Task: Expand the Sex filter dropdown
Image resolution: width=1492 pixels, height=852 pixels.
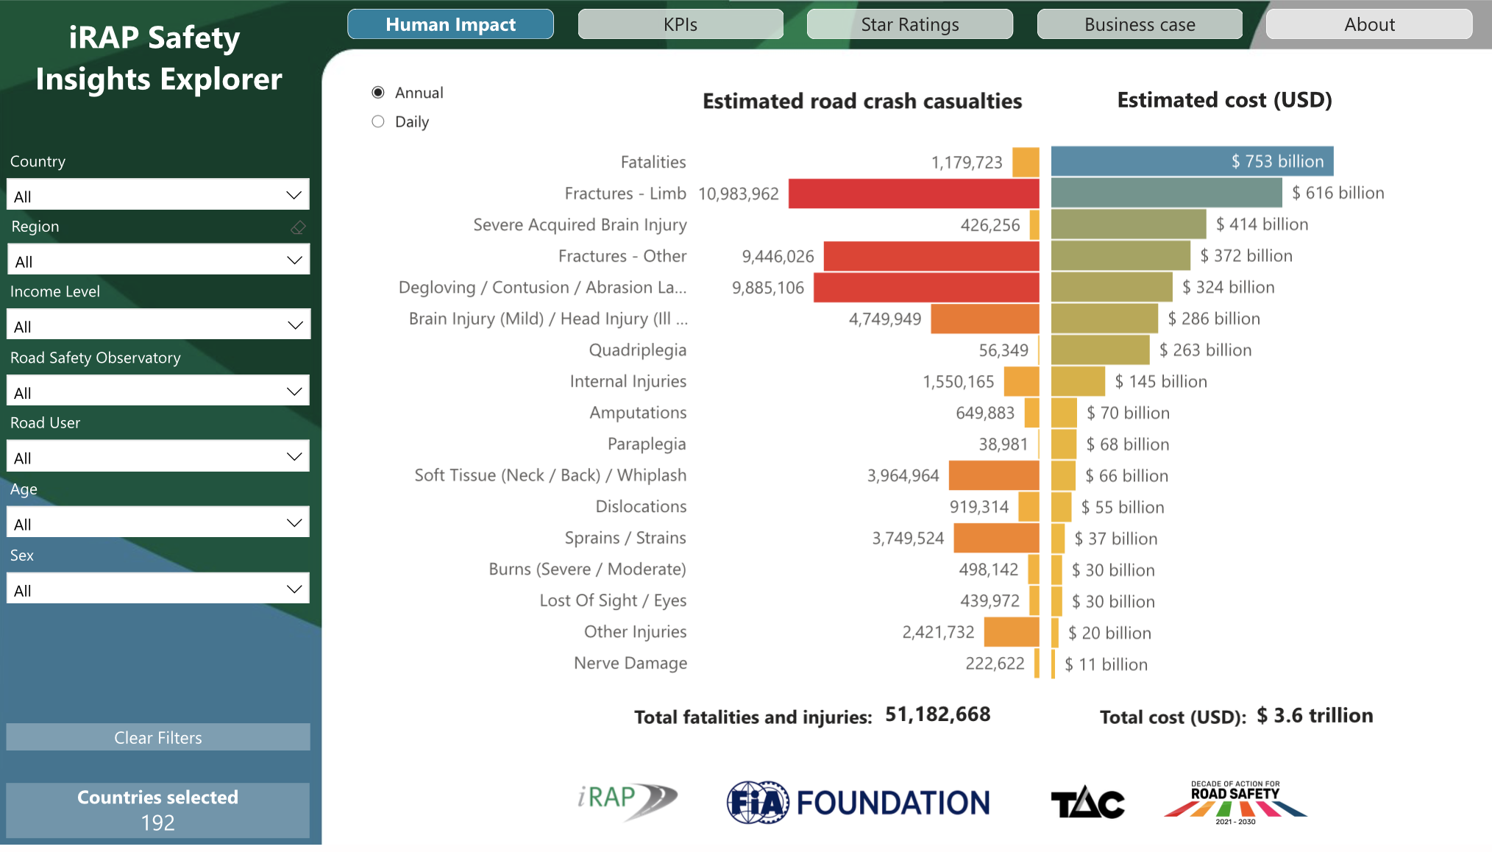Action: click(158, 589)
